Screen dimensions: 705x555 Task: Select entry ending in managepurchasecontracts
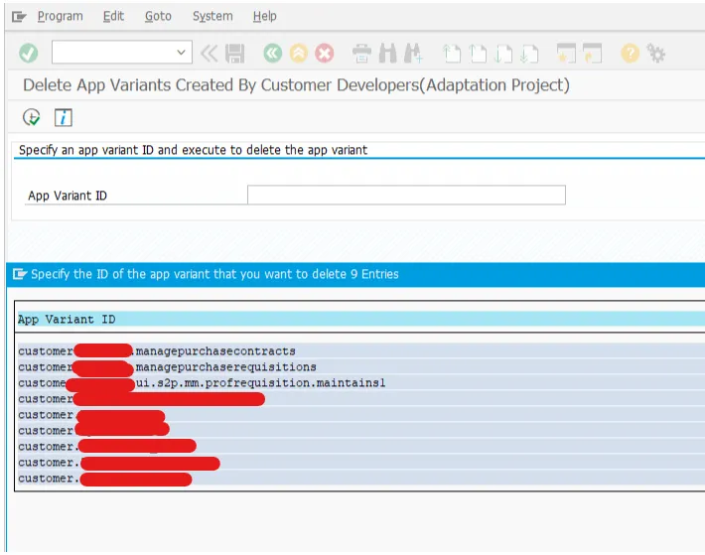(x=215, y=350)
